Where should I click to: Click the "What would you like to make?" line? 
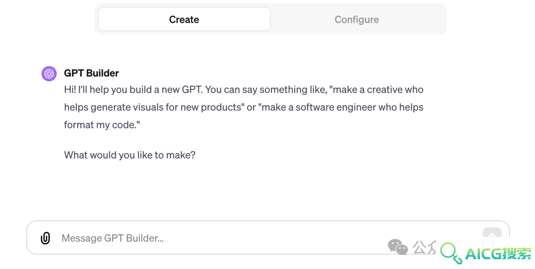coord(130,155)
